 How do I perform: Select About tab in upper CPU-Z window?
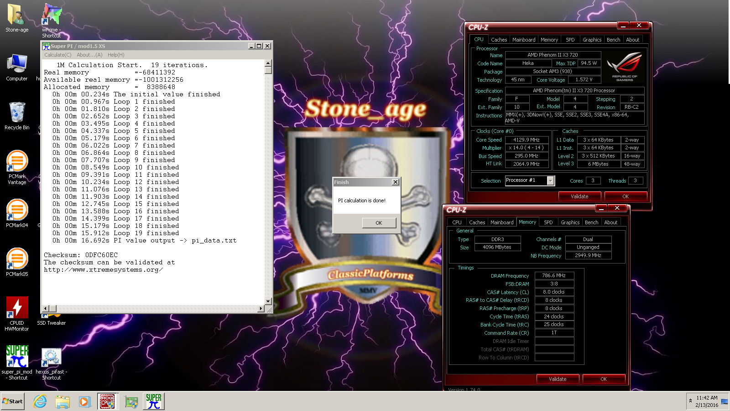pos(632,40)
